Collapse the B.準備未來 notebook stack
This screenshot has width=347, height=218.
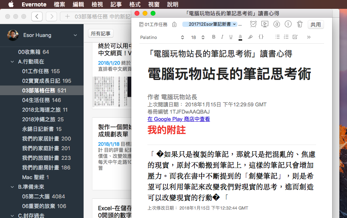[x=12, y=187]
